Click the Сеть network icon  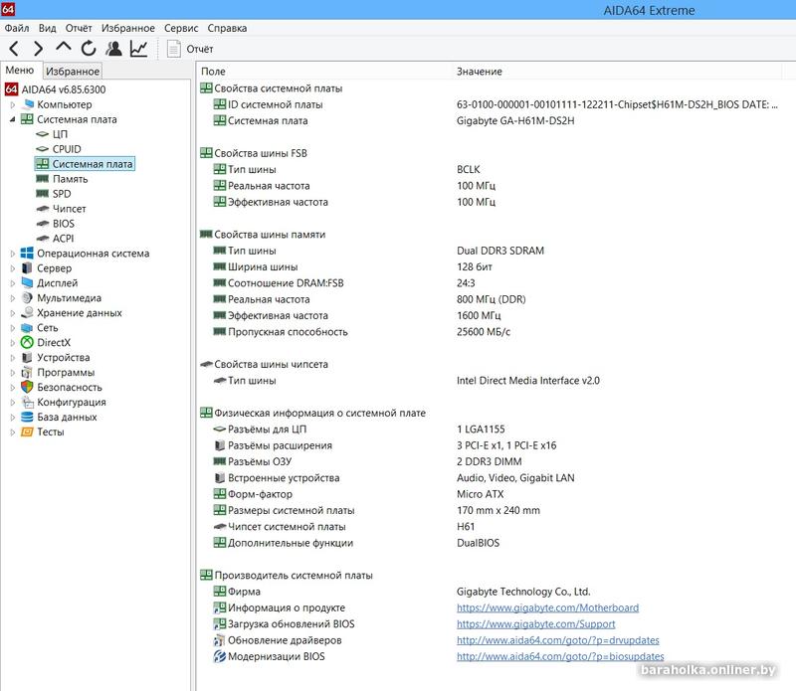click(27, 328)
